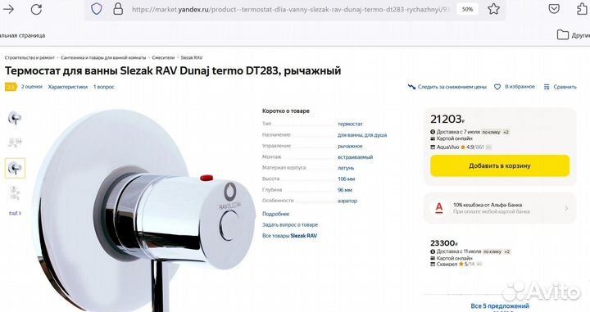Click the рычажное control value
Image resolution: width=590 pixels, height=312 pixels.
[x=350, y=146]
